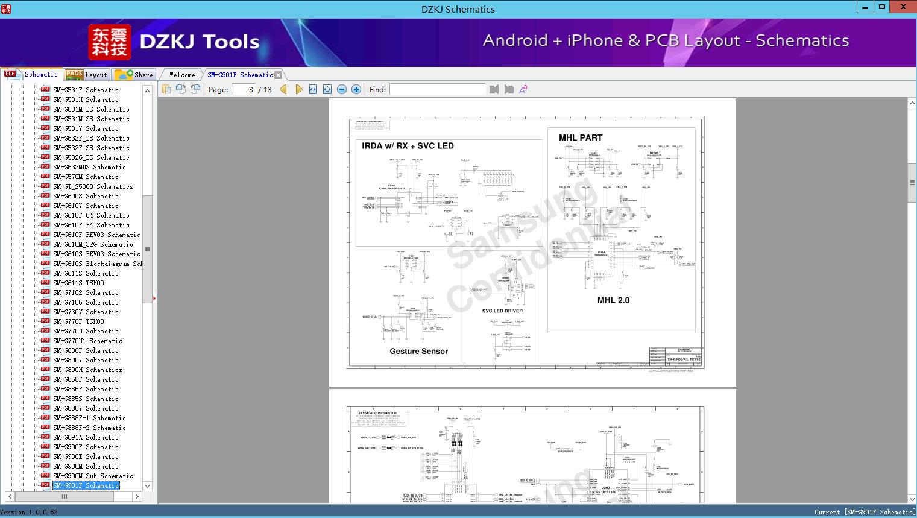This screenshot has width=917, height=518.
Task: Click the DZKJ app icon in title bar
Action: [x=6, y=8]
